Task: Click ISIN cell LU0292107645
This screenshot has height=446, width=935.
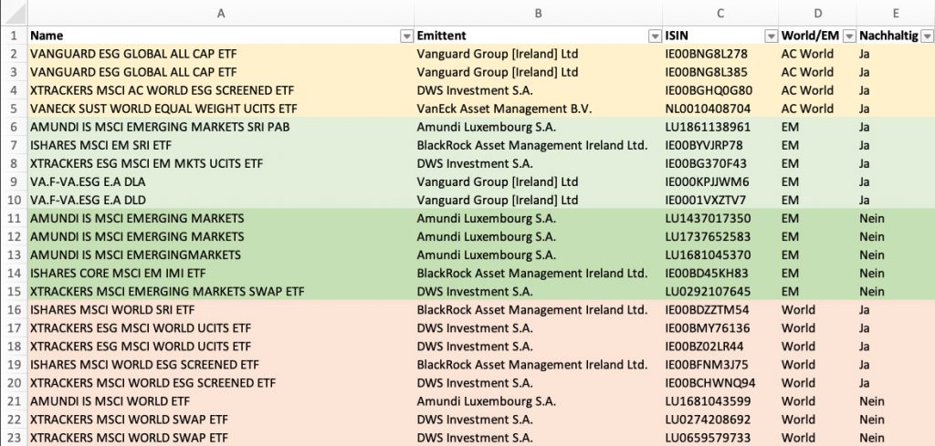Action: (720, 292)
